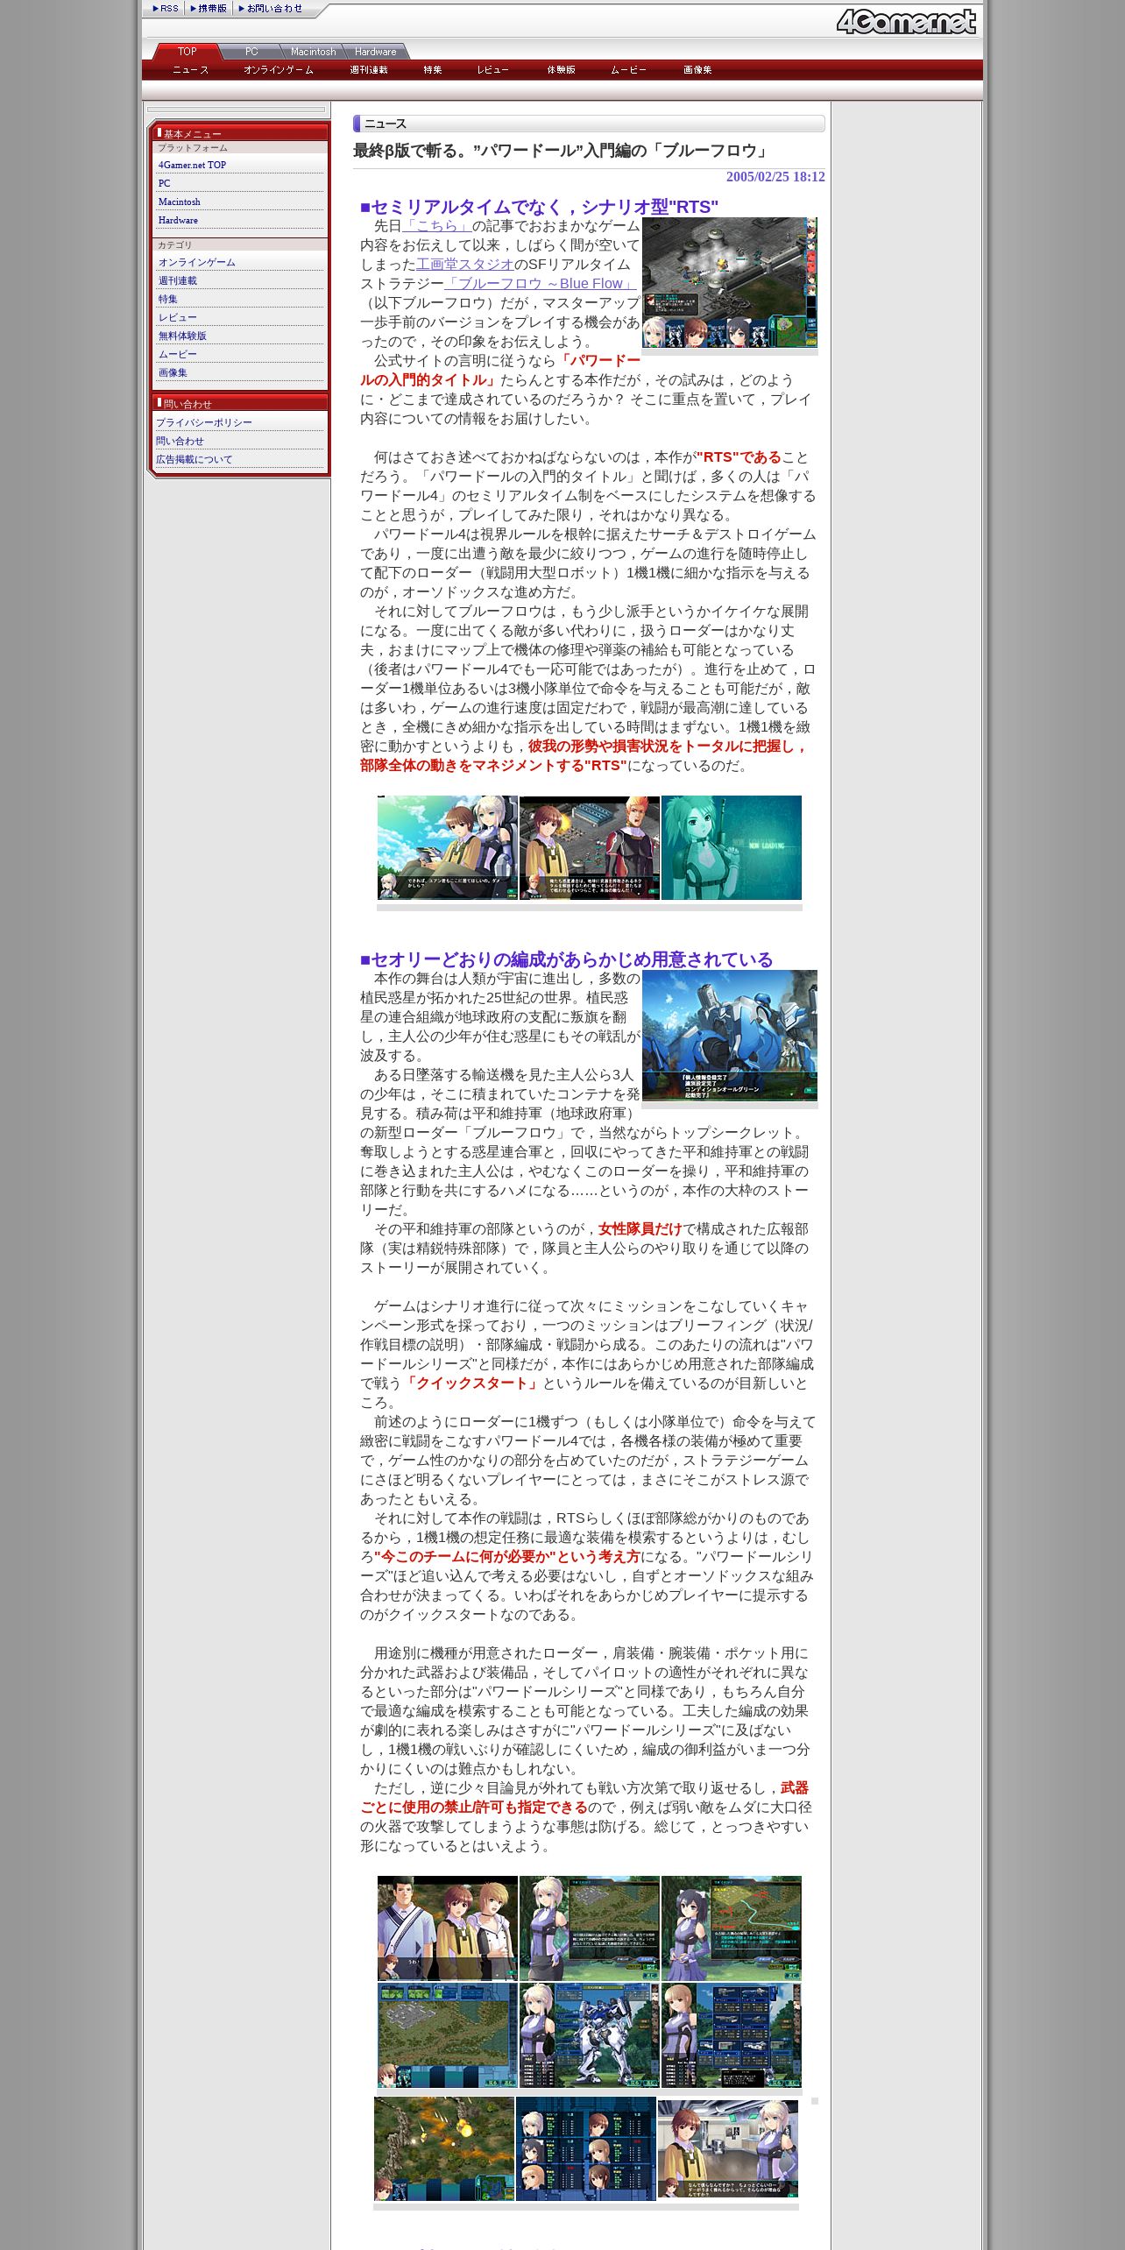
Task: Open レビュー in the red navigation bar
Action: coord(493,70)
